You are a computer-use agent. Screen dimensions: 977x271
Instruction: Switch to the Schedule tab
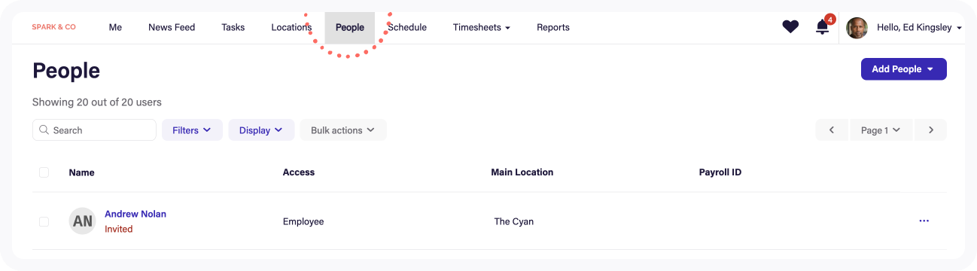point(407,27)
